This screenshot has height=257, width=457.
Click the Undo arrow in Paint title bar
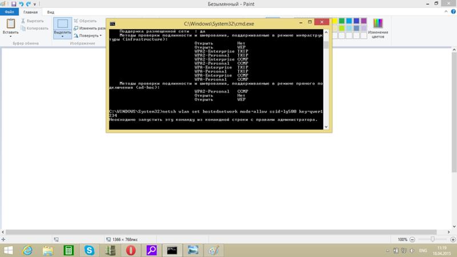[x=21, y=4]
